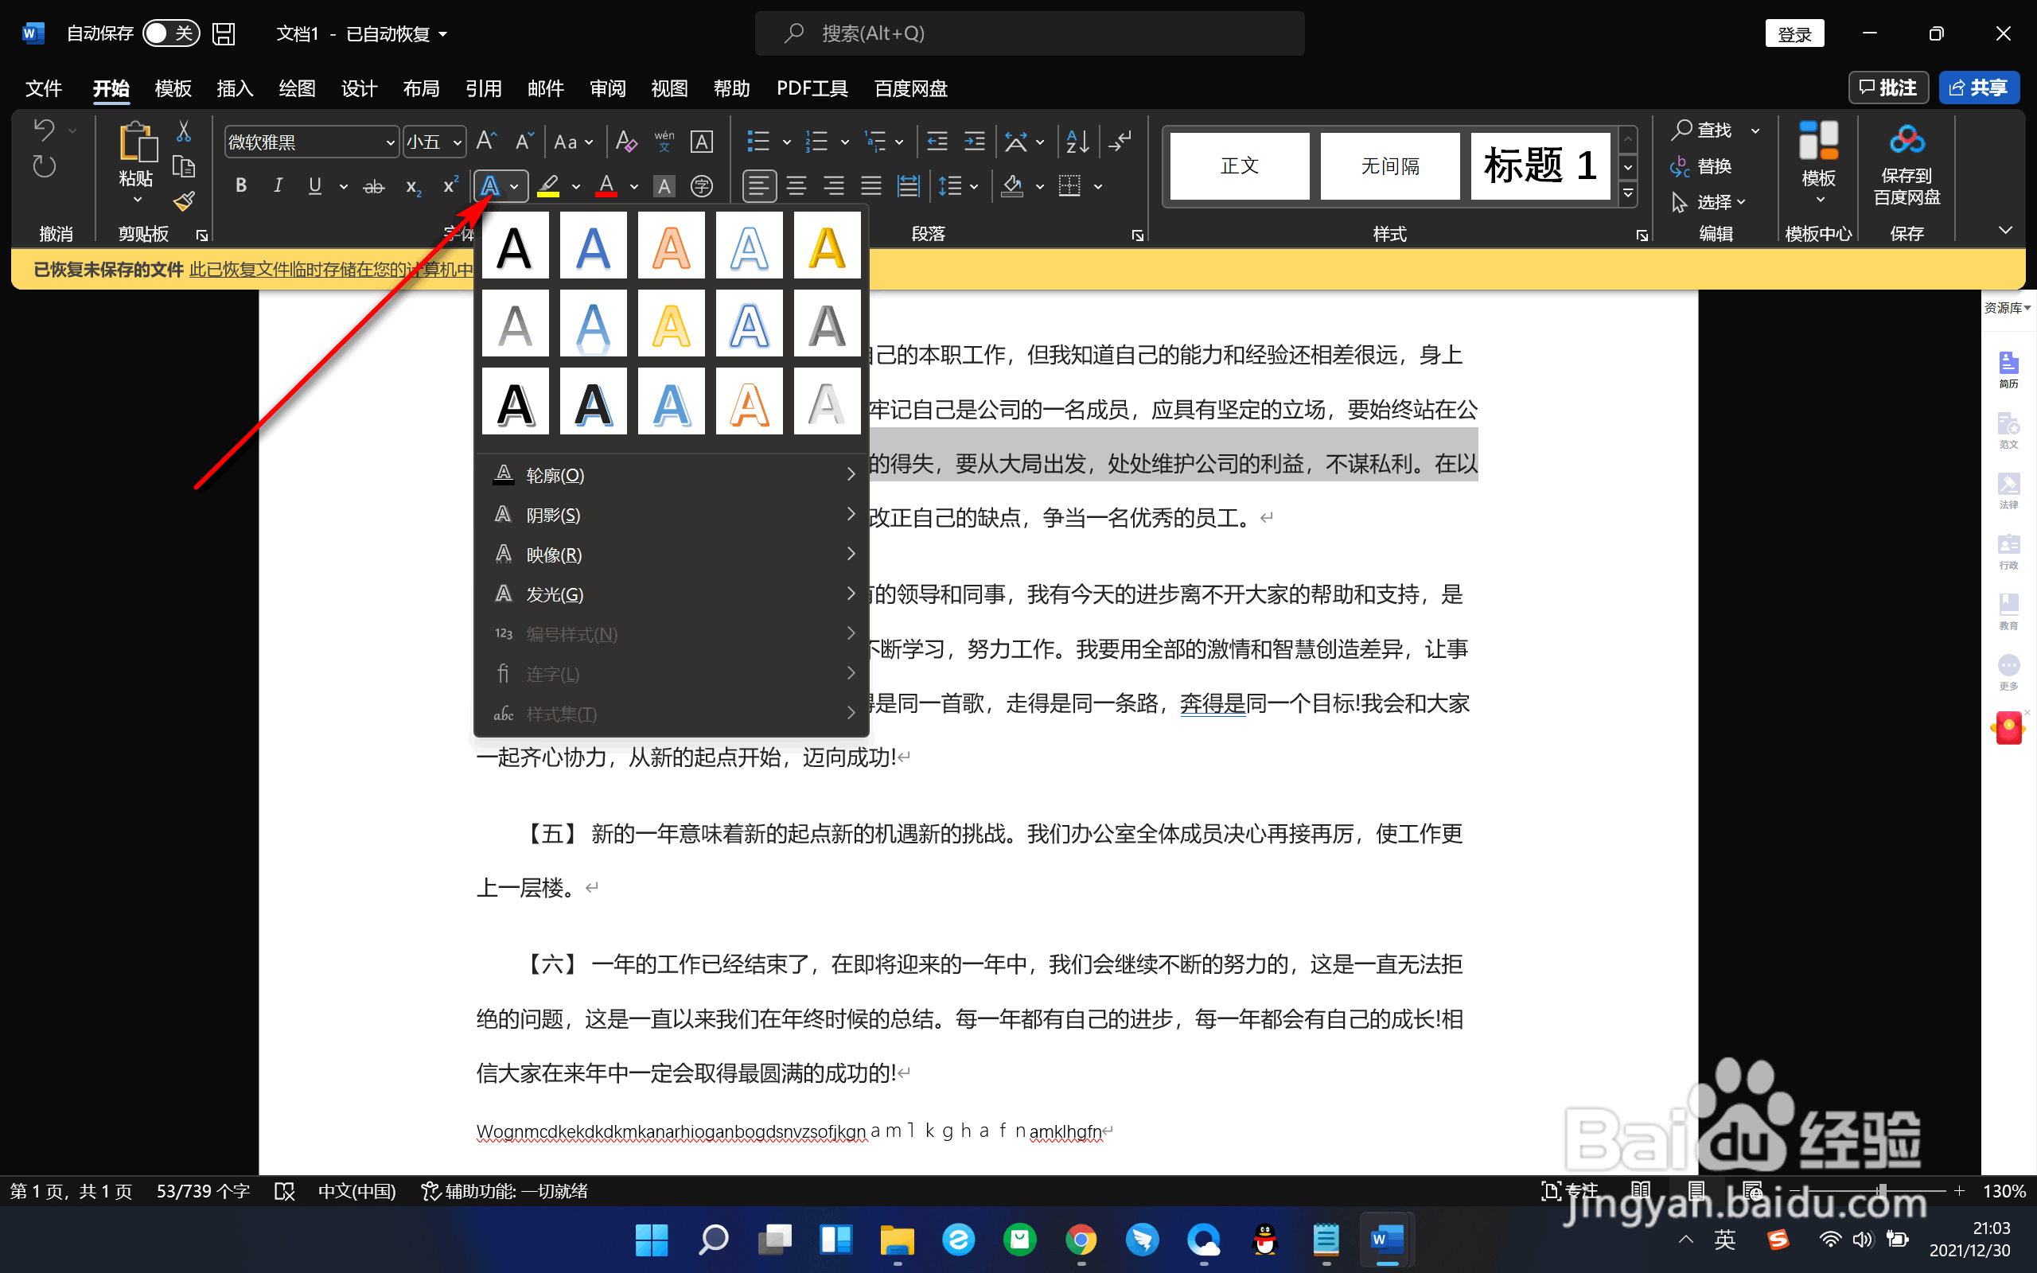Toggle Bold formatting
The height and width of the screenshot is (1273, 2037).
[241, 186]
